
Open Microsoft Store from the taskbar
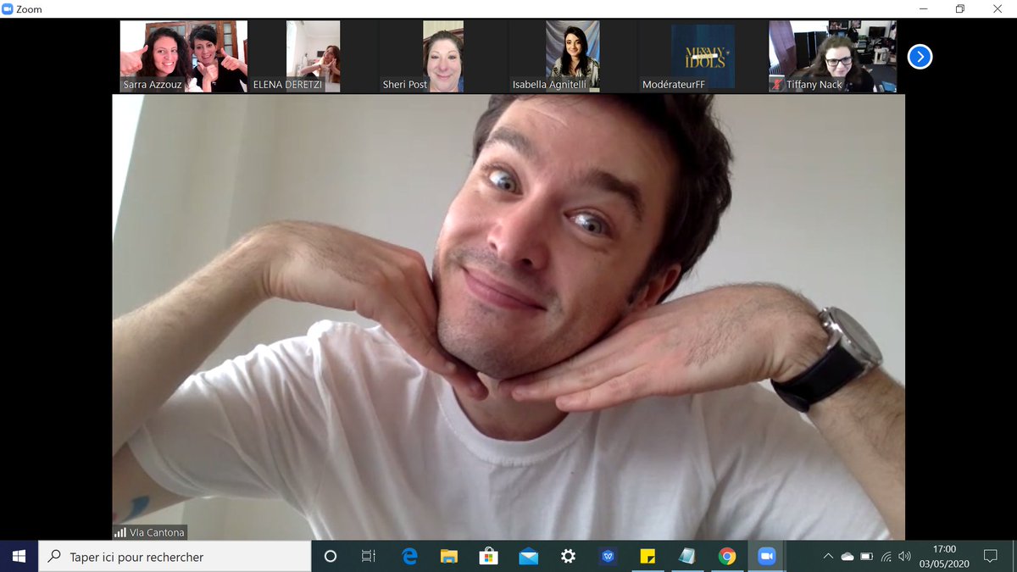point(489,557)
